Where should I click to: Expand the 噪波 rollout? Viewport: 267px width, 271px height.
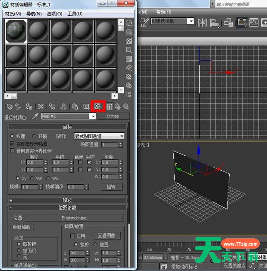point(68,200)
